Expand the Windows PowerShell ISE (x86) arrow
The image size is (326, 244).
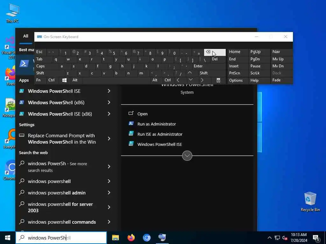click(x=109, y=114)
